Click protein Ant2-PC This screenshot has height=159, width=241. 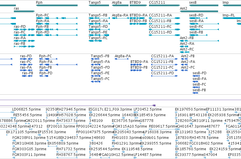(184, 70)
